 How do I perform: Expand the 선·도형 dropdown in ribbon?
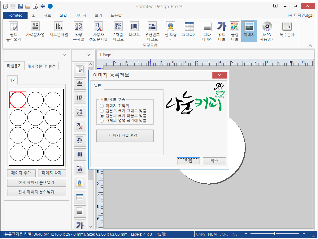click(x=171, y=39)
